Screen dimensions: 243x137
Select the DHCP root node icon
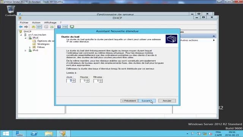(20, 32)
